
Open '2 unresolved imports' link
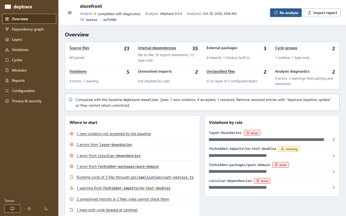coord(123,199)
